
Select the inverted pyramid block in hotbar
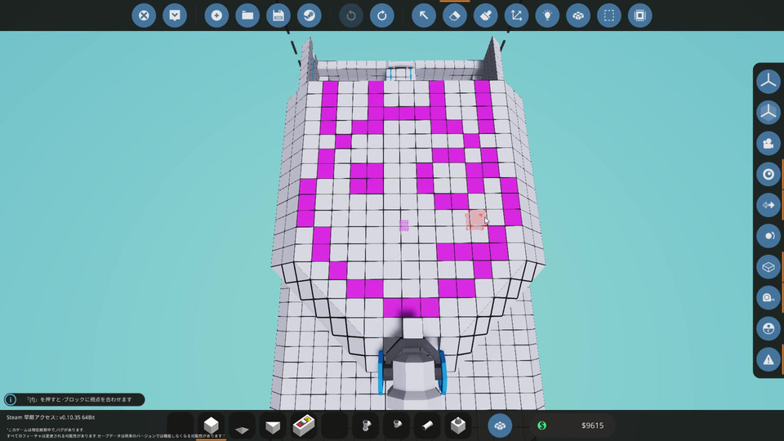273,425
